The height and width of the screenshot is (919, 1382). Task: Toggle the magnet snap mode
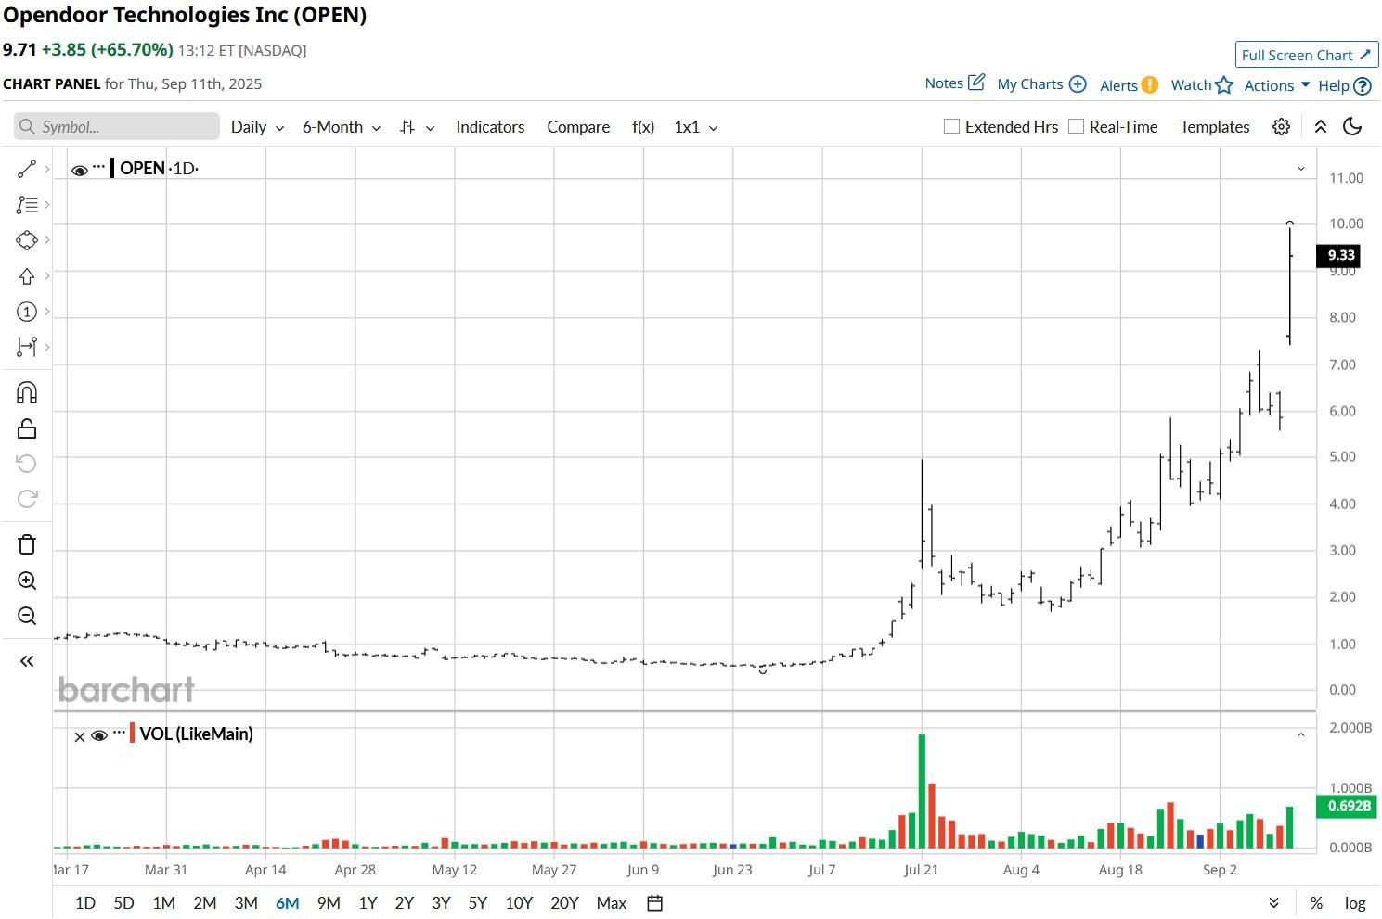click(x=27, y=392)
